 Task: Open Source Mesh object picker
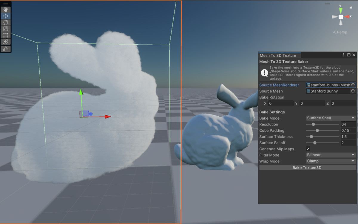(x=353, y=91)
